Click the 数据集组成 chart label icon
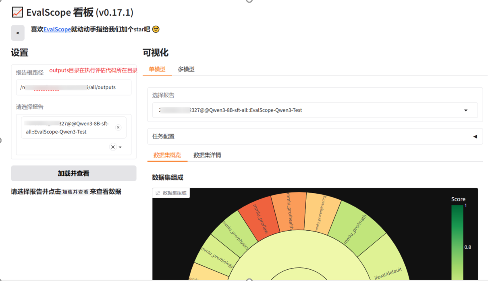488x281 pixels. [x=158, y=193]
